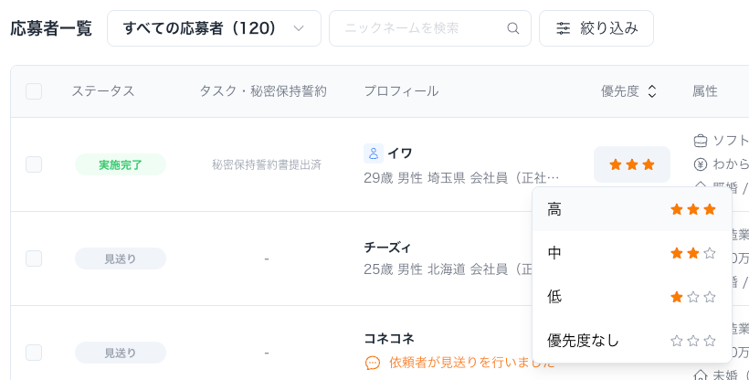
Task: Click the speech bubble icon for コネコネ
Action: [373, 363]
